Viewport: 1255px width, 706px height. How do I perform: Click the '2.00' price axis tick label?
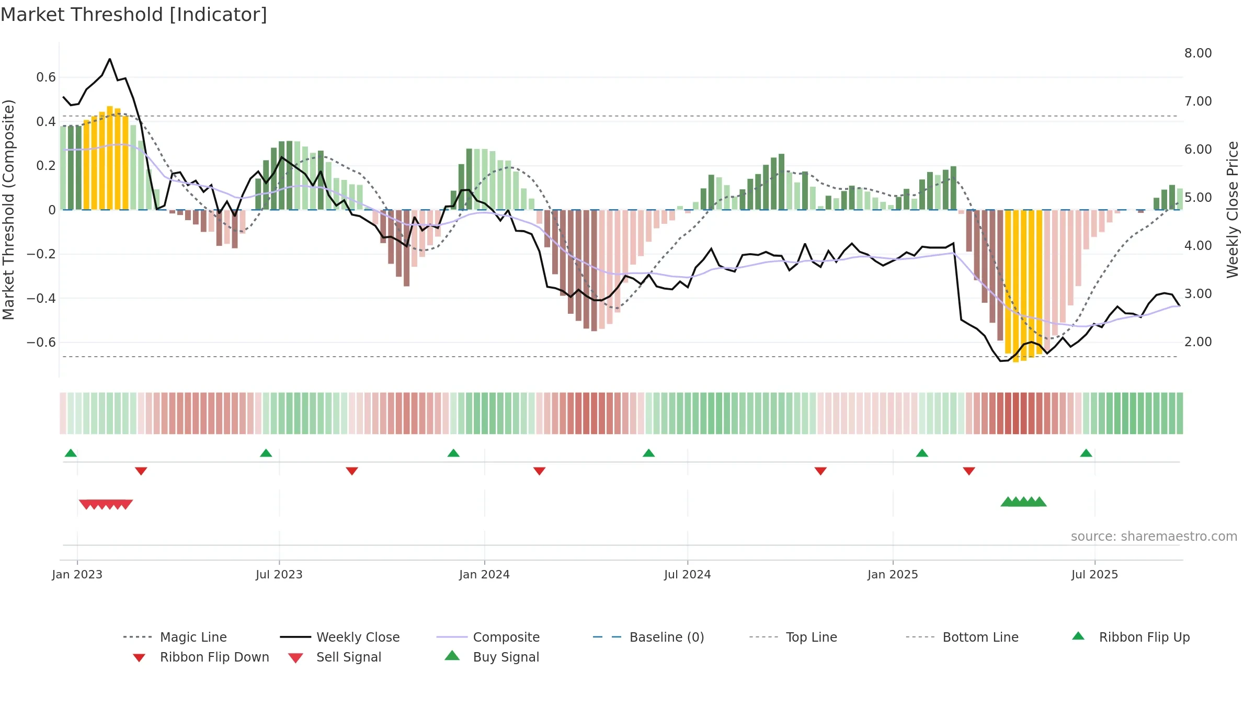(x=1198, y=342)
